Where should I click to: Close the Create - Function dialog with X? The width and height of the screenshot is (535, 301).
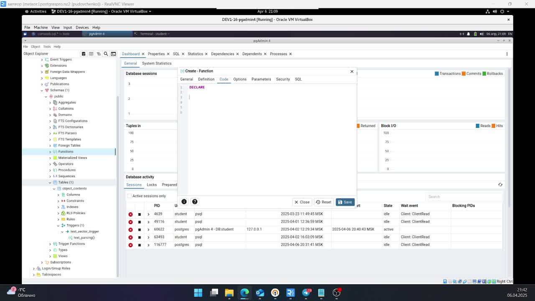[x=352, y=71]
